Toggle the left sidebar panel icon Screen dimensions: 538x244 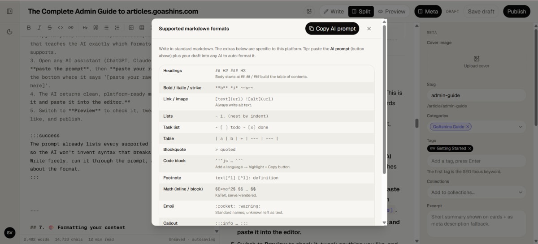(x=10, y=11)
